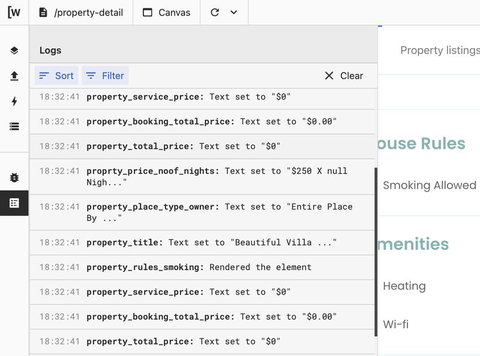The height and width of the screenshot is (356, 480).
Task: Click the refresh icon in top bar
Action: 215,13
